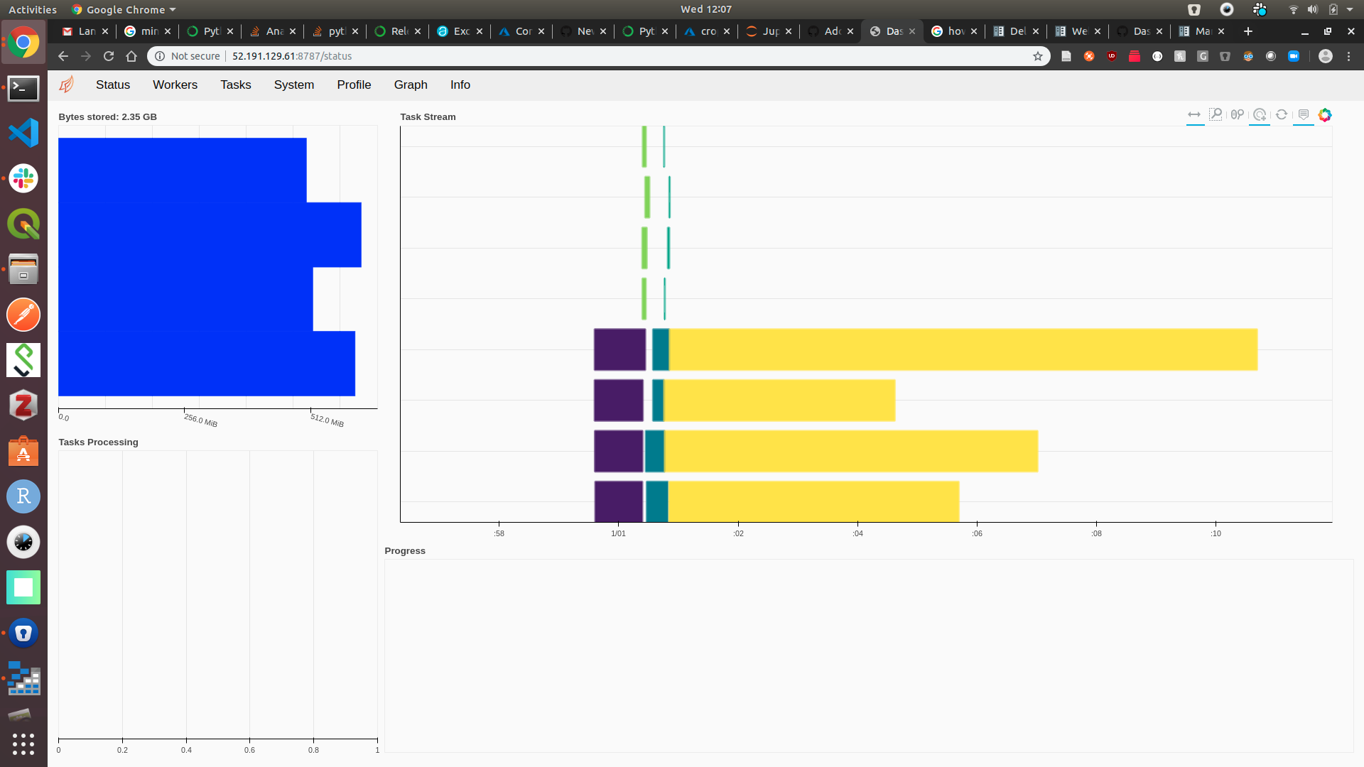Switch to the Graph page
This screenshot has height=767, width=1364.
point(411,85)
